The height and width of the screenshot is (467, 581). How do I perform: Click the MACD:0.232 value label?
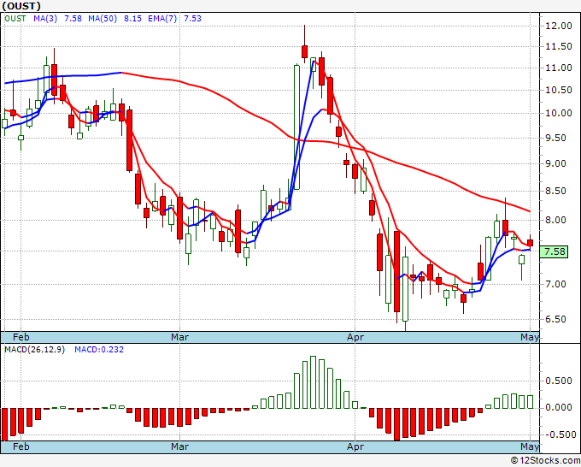[x=99, y=350]
